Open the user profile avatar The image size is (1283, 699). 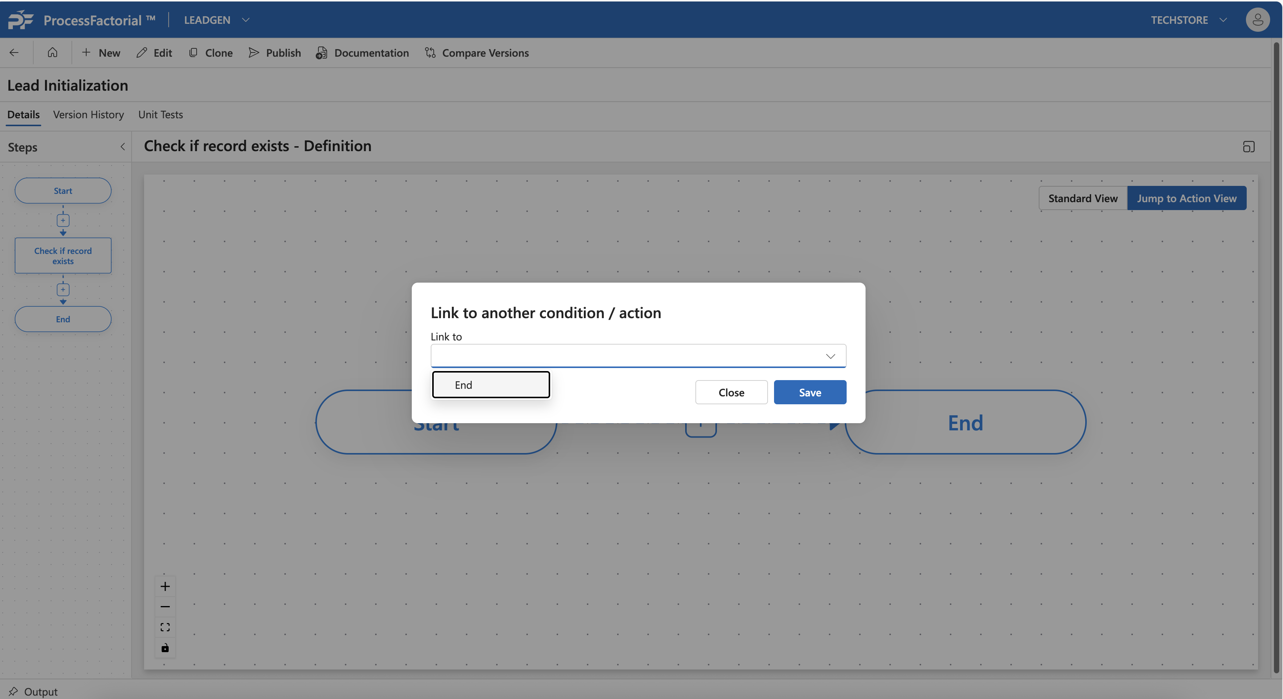click(1257, 20)
